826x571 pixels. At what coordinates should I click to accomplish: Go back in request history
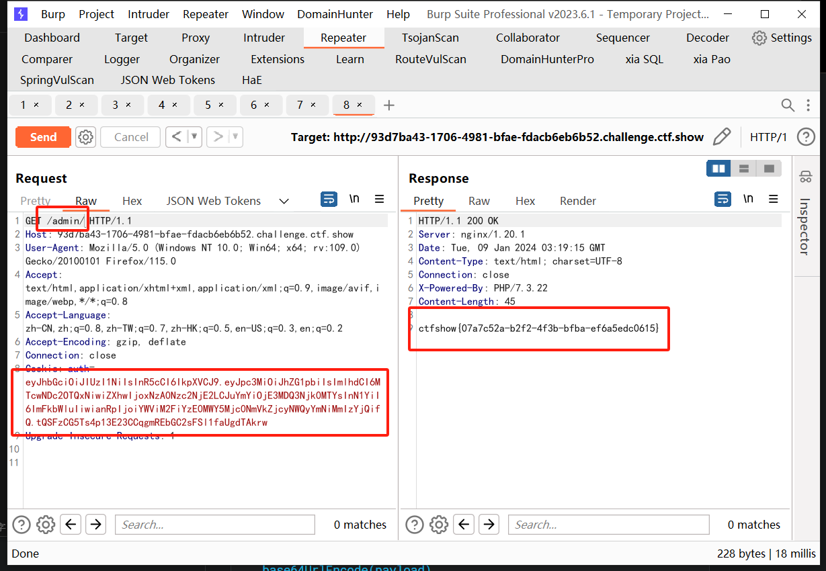(176, 137)
